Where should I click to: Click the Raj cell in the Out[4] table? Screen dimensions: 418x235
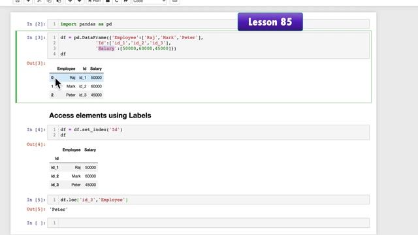click(x=78, y=167)
